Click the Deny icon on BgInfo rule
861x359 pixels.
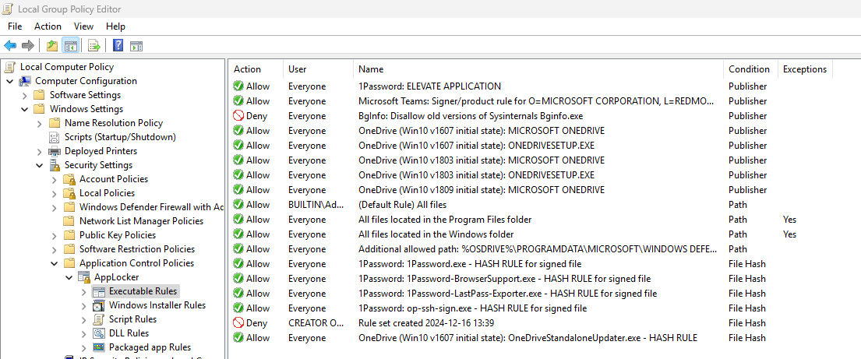coord(238,116)
